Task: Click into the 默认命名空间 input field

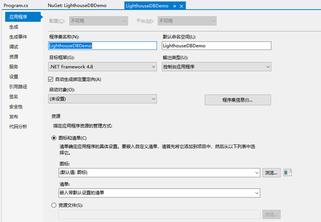Action: pyautogui.click(x=216, y=45)
